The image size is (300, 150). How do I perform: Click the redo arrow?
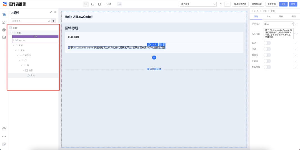227,4
